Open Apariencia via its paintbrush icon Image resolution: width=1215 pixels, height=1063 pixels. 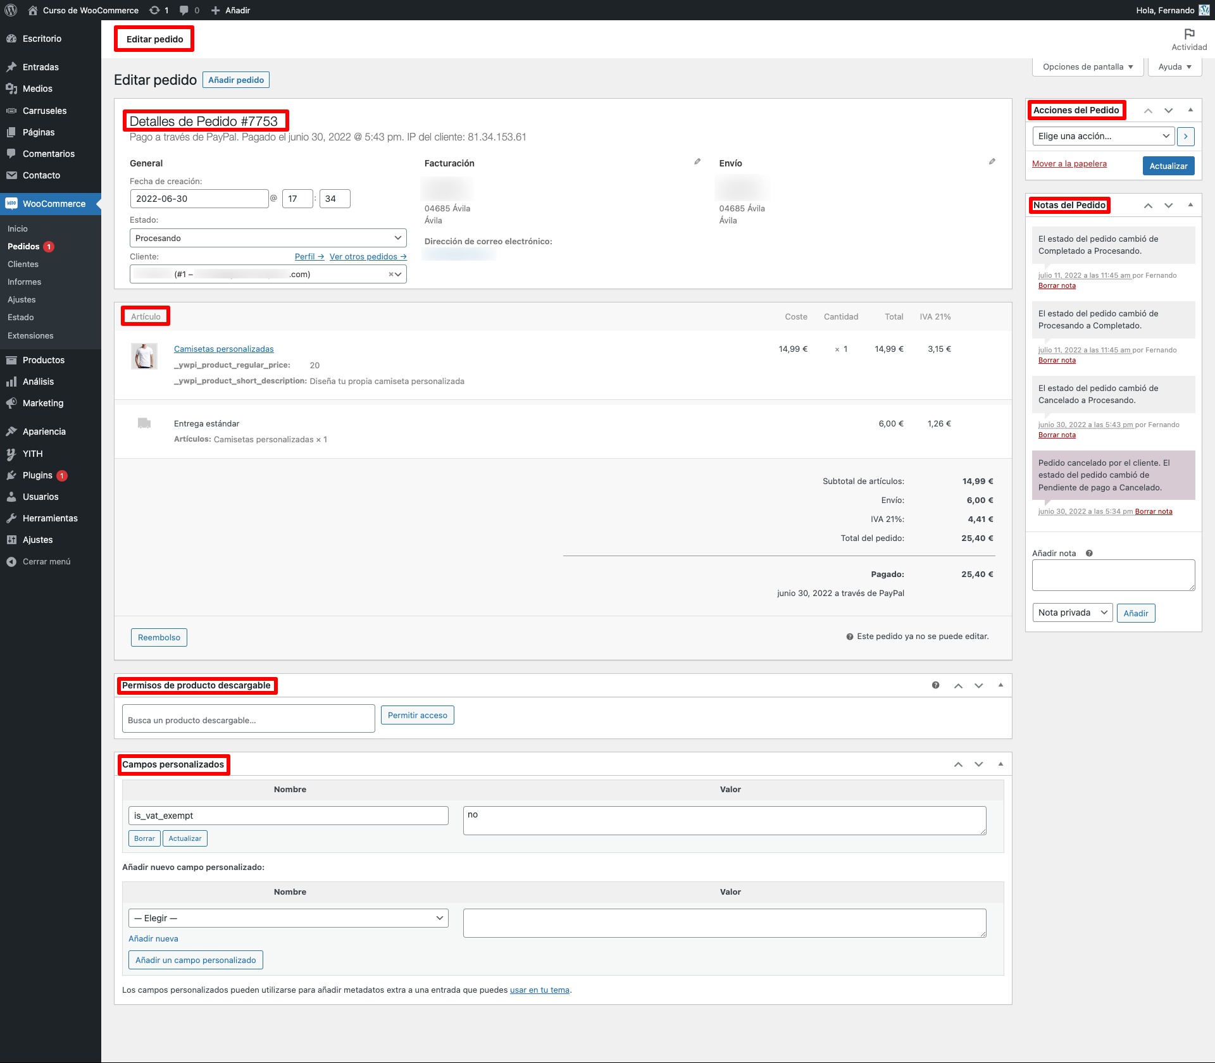(x=11, y=431)
